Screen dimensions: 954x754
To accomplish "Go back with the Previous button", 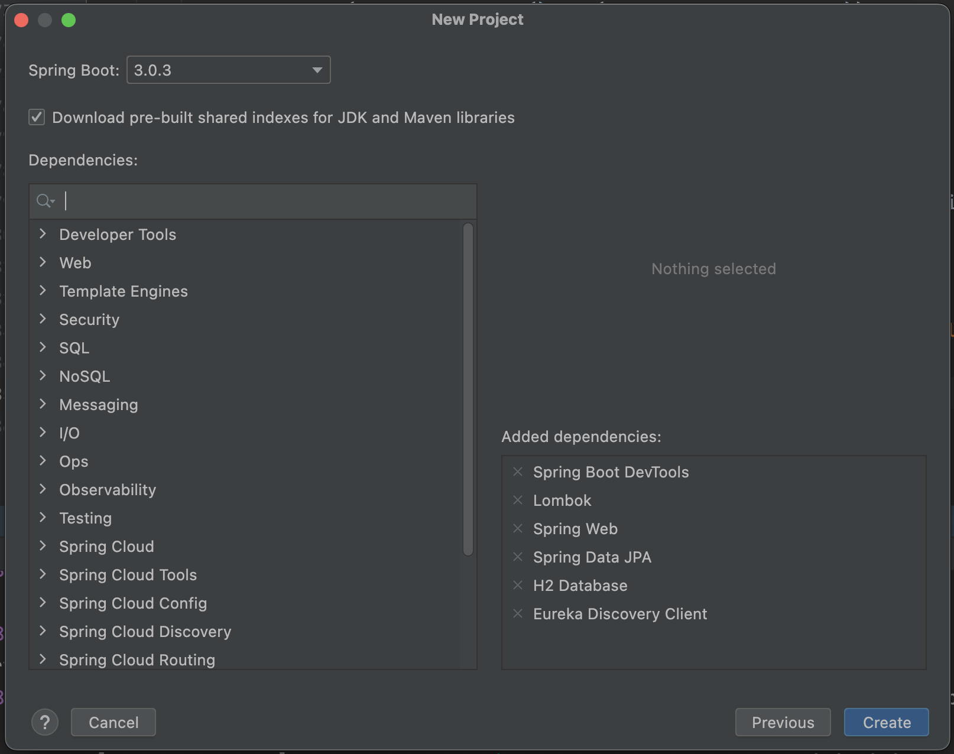I will point(783,722).
